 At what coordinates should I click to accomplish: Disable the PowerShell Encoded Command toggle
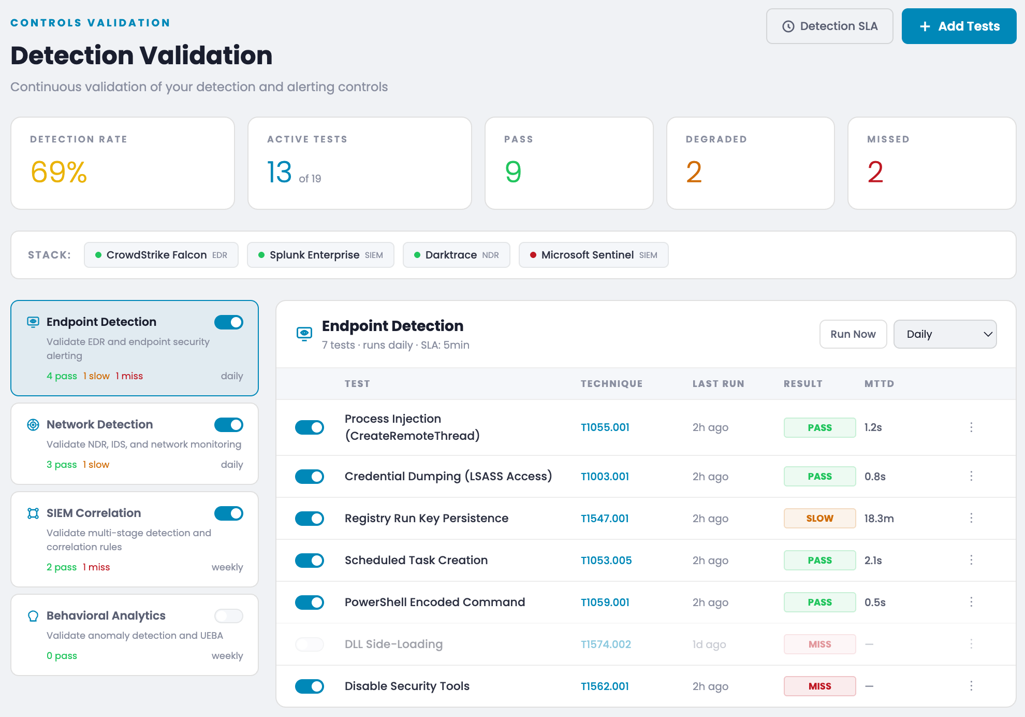310,603
